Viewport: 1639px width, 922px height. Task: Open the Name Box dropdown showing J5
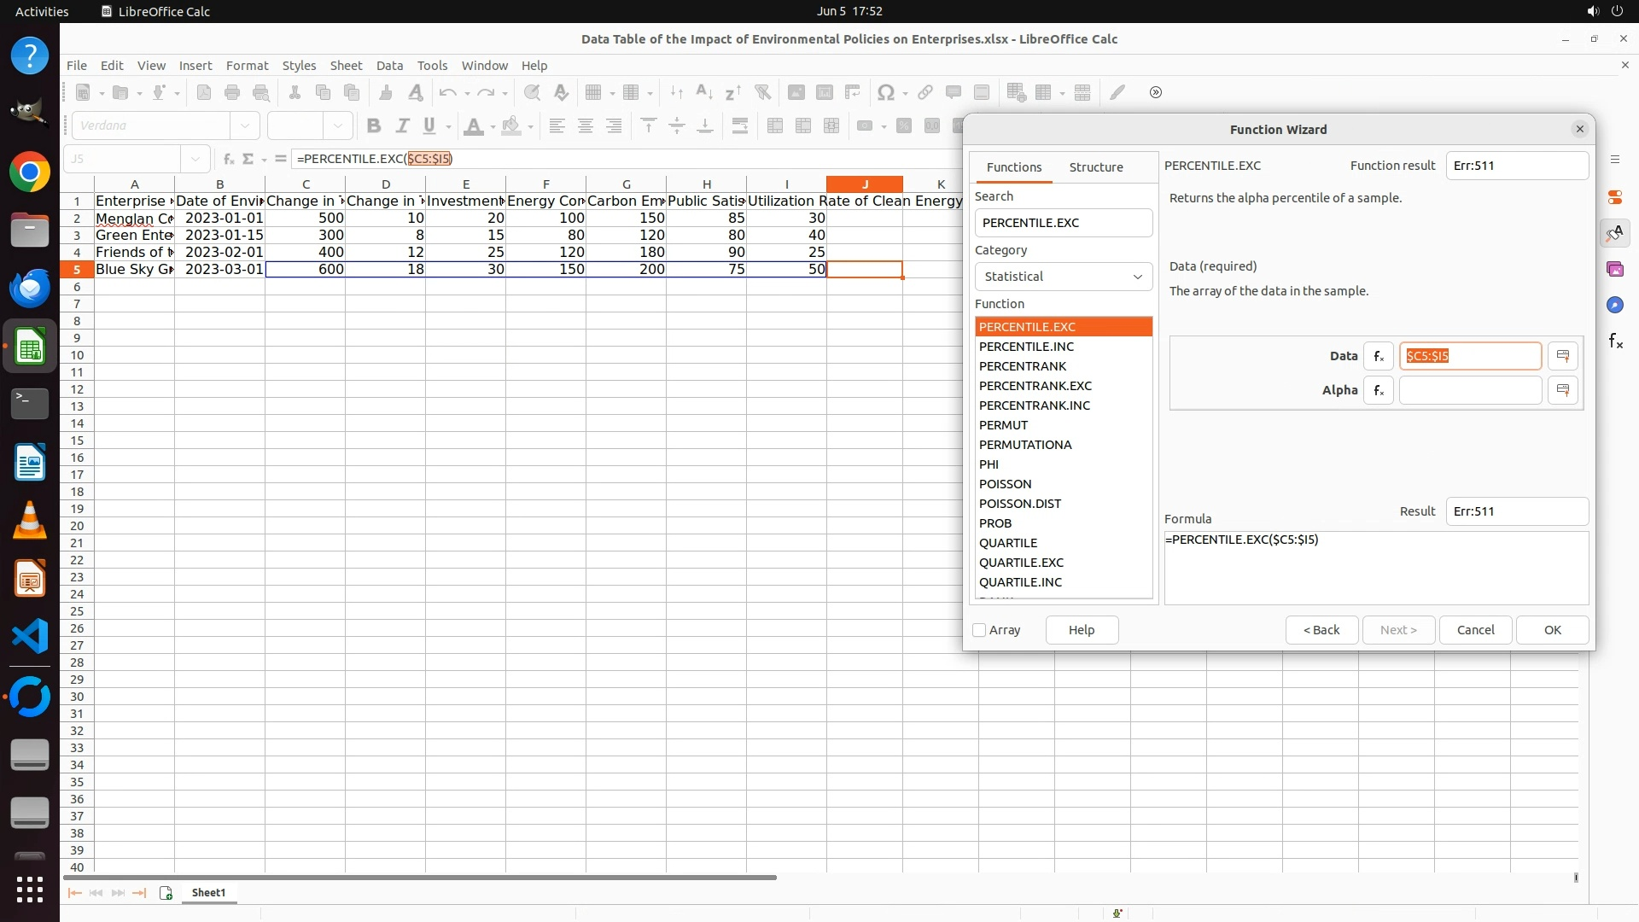tap(195, 159)
